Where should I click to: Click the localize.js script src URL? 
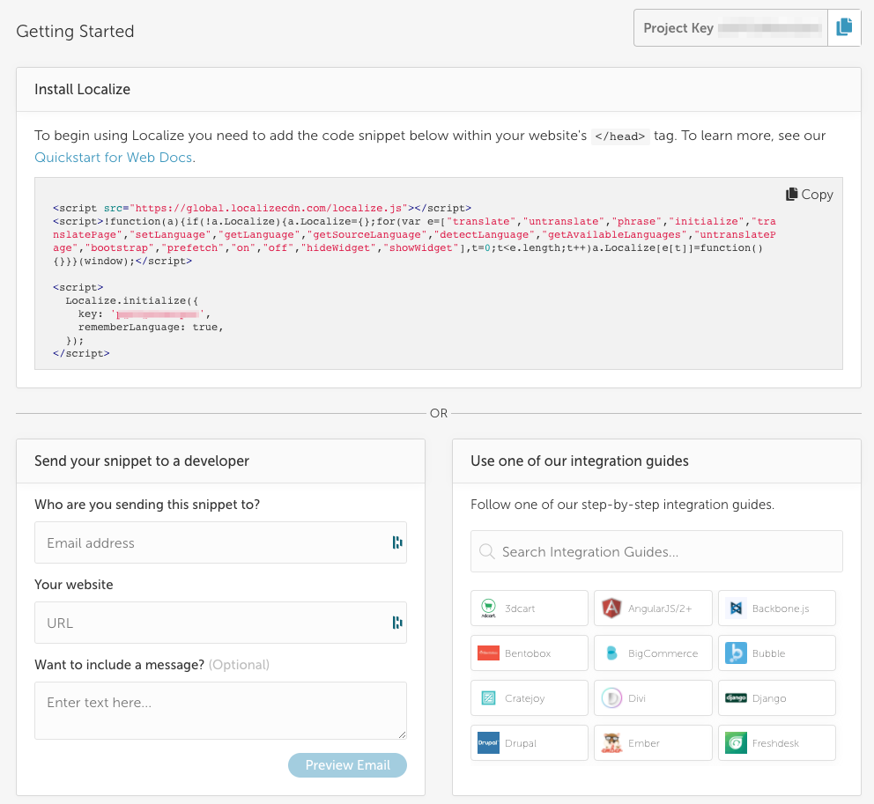(270, 209)
